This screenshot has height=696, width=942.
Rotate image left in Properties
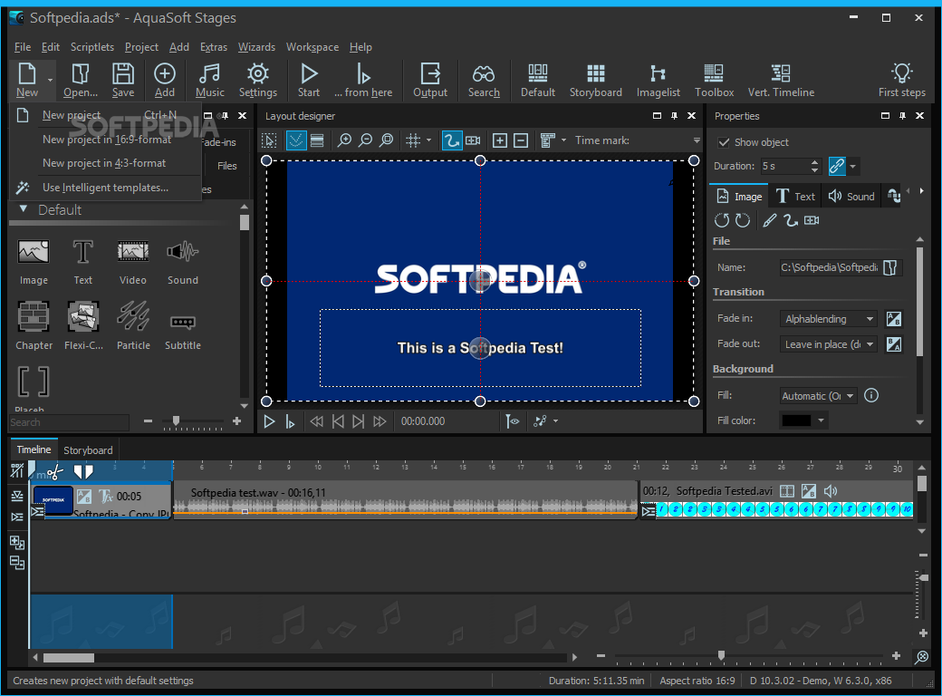[722, 220]
